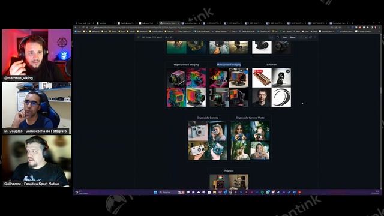Screen dimensions: 384x216
Task: Open Disposable Camera hand holding white camera image
Action: 198,151
